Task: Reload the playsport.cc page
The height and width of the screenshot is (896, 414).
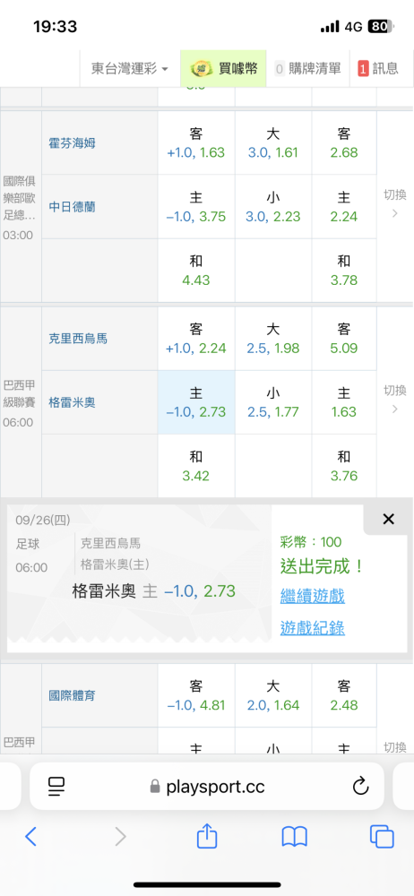Action: click(360, 787)
